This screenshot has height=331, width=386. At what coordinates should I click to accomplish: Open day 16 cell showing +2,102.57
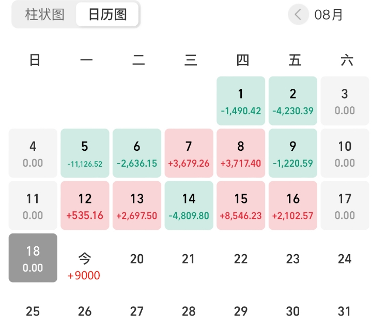coord(292,206)
